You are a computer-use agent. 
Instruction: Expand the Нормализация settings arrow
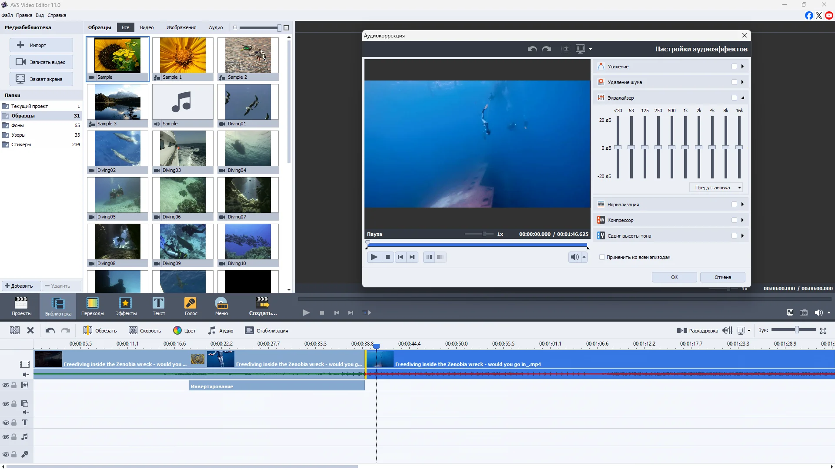pos(742,205)
